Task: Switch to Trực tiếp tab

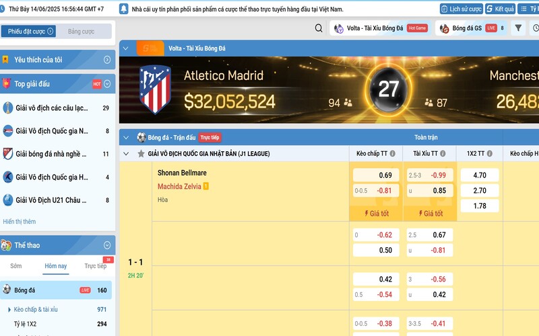Action: coord(95,265)
